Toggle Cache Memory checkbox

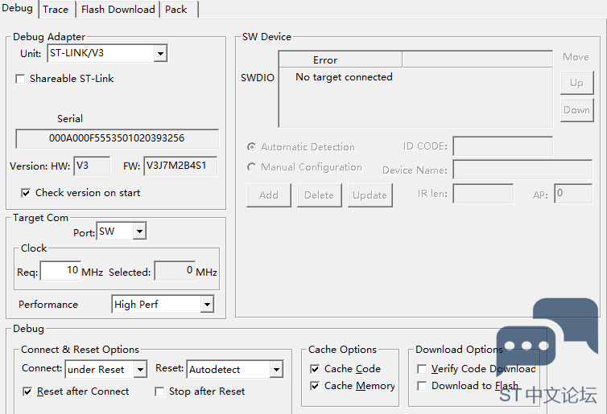click(315, 386)
